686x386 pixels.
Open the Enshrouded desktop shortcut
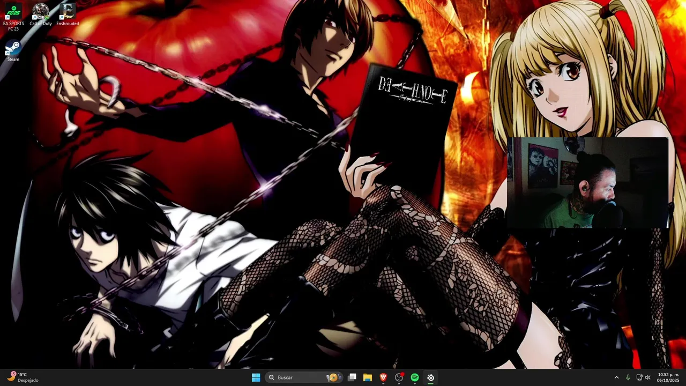[x=68, y=14]
